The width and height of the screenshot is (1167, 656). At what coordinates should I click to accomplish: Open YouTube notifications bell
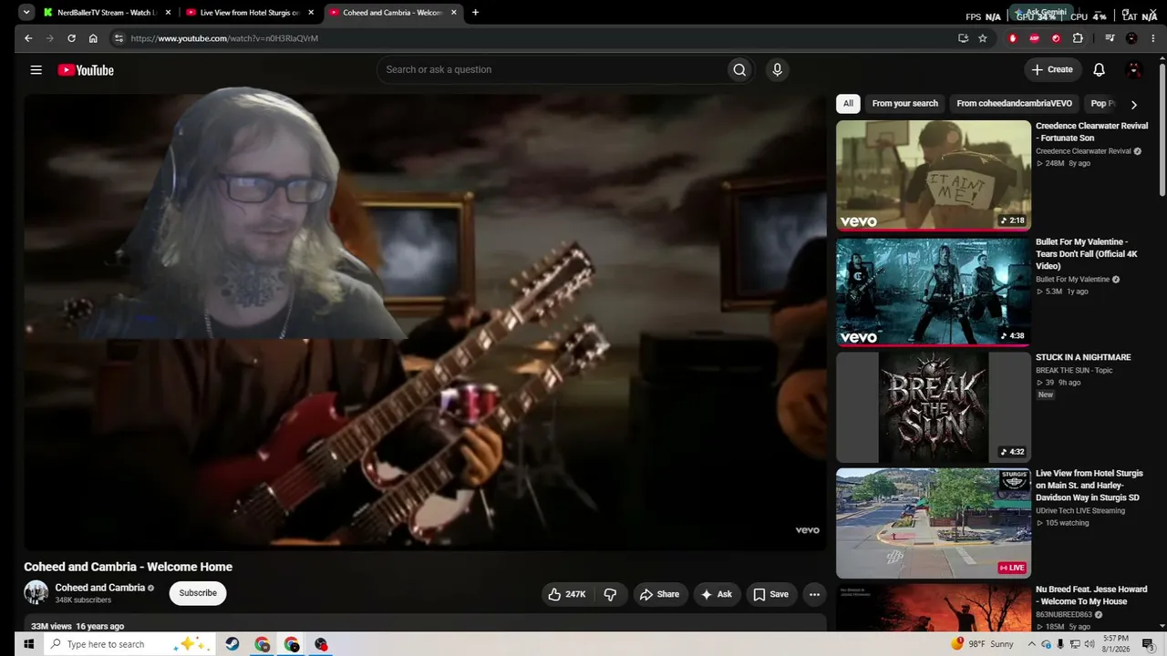[1099, 70]
